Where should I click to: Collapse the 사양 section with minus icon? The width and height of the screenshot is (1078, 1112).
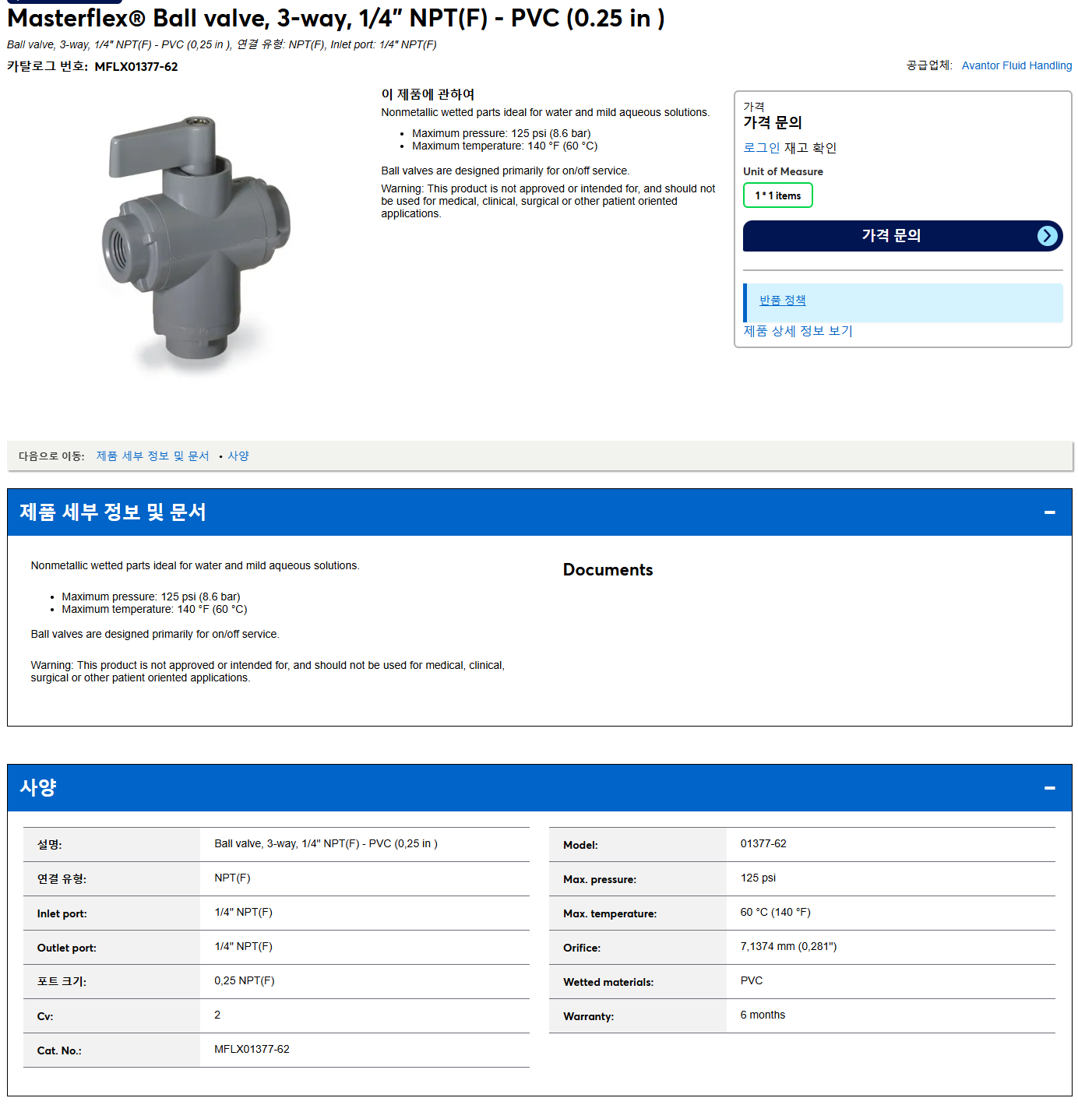pos(1049,788)
